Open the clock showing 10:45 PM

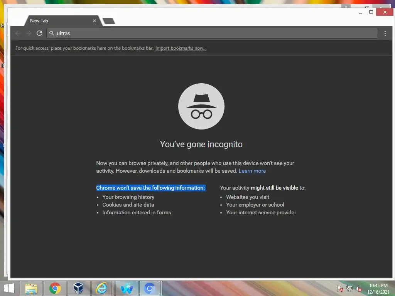[378, 289]
